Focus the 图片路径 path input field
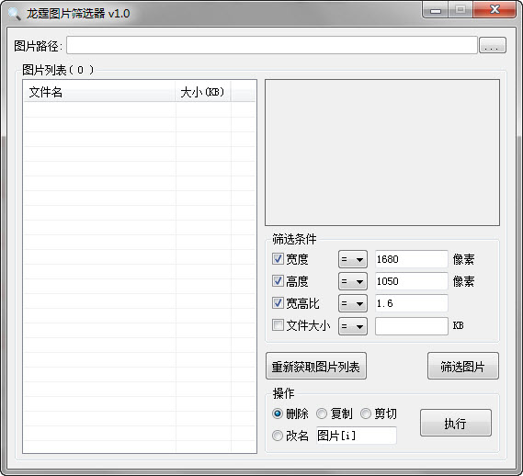 tap(272, 45)
